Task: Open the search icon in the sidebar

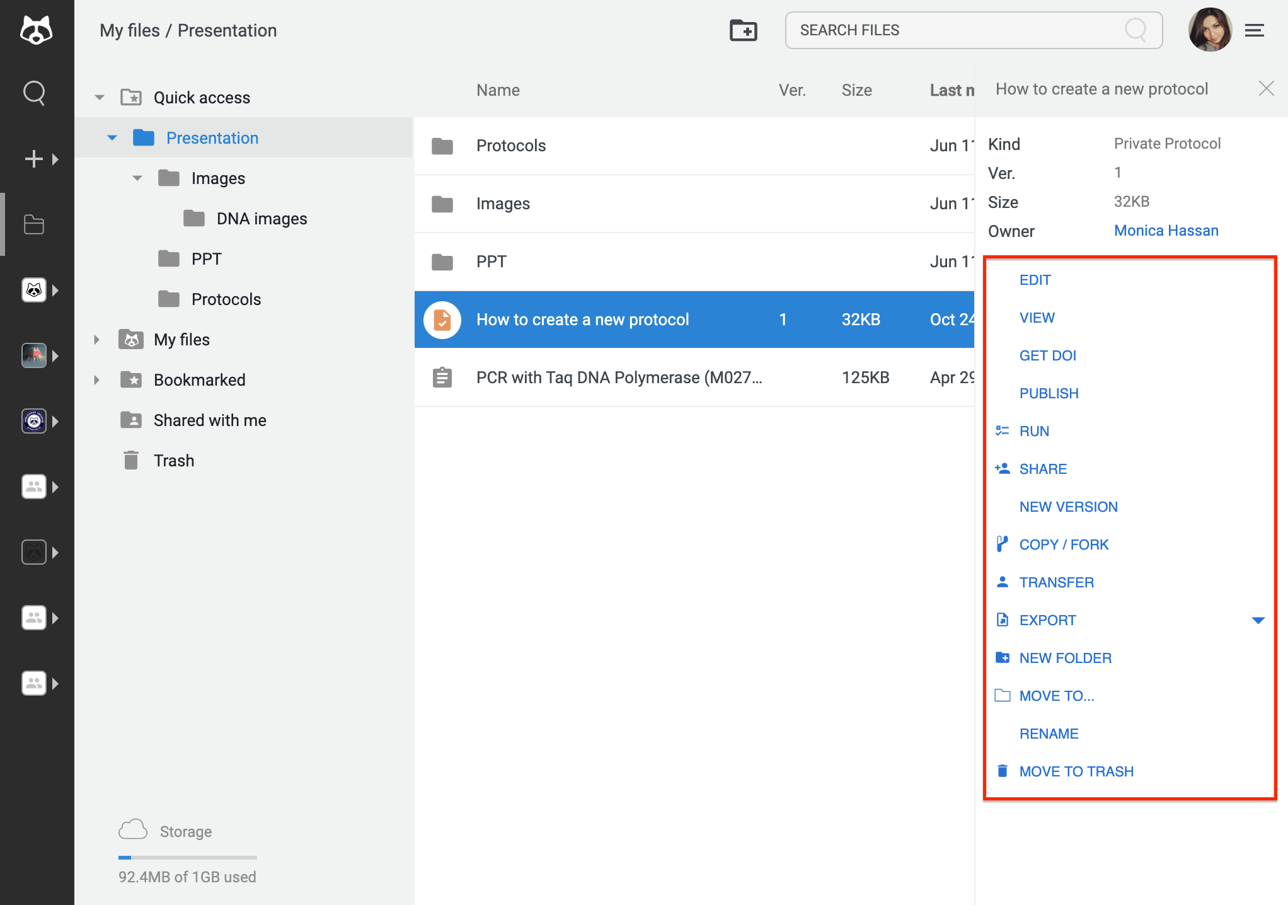Action: click(34, 93)
